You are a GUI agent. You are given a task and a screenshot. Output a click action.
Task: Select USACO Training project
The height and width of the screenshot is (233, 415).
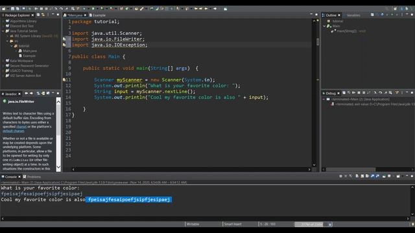[21, 71]
